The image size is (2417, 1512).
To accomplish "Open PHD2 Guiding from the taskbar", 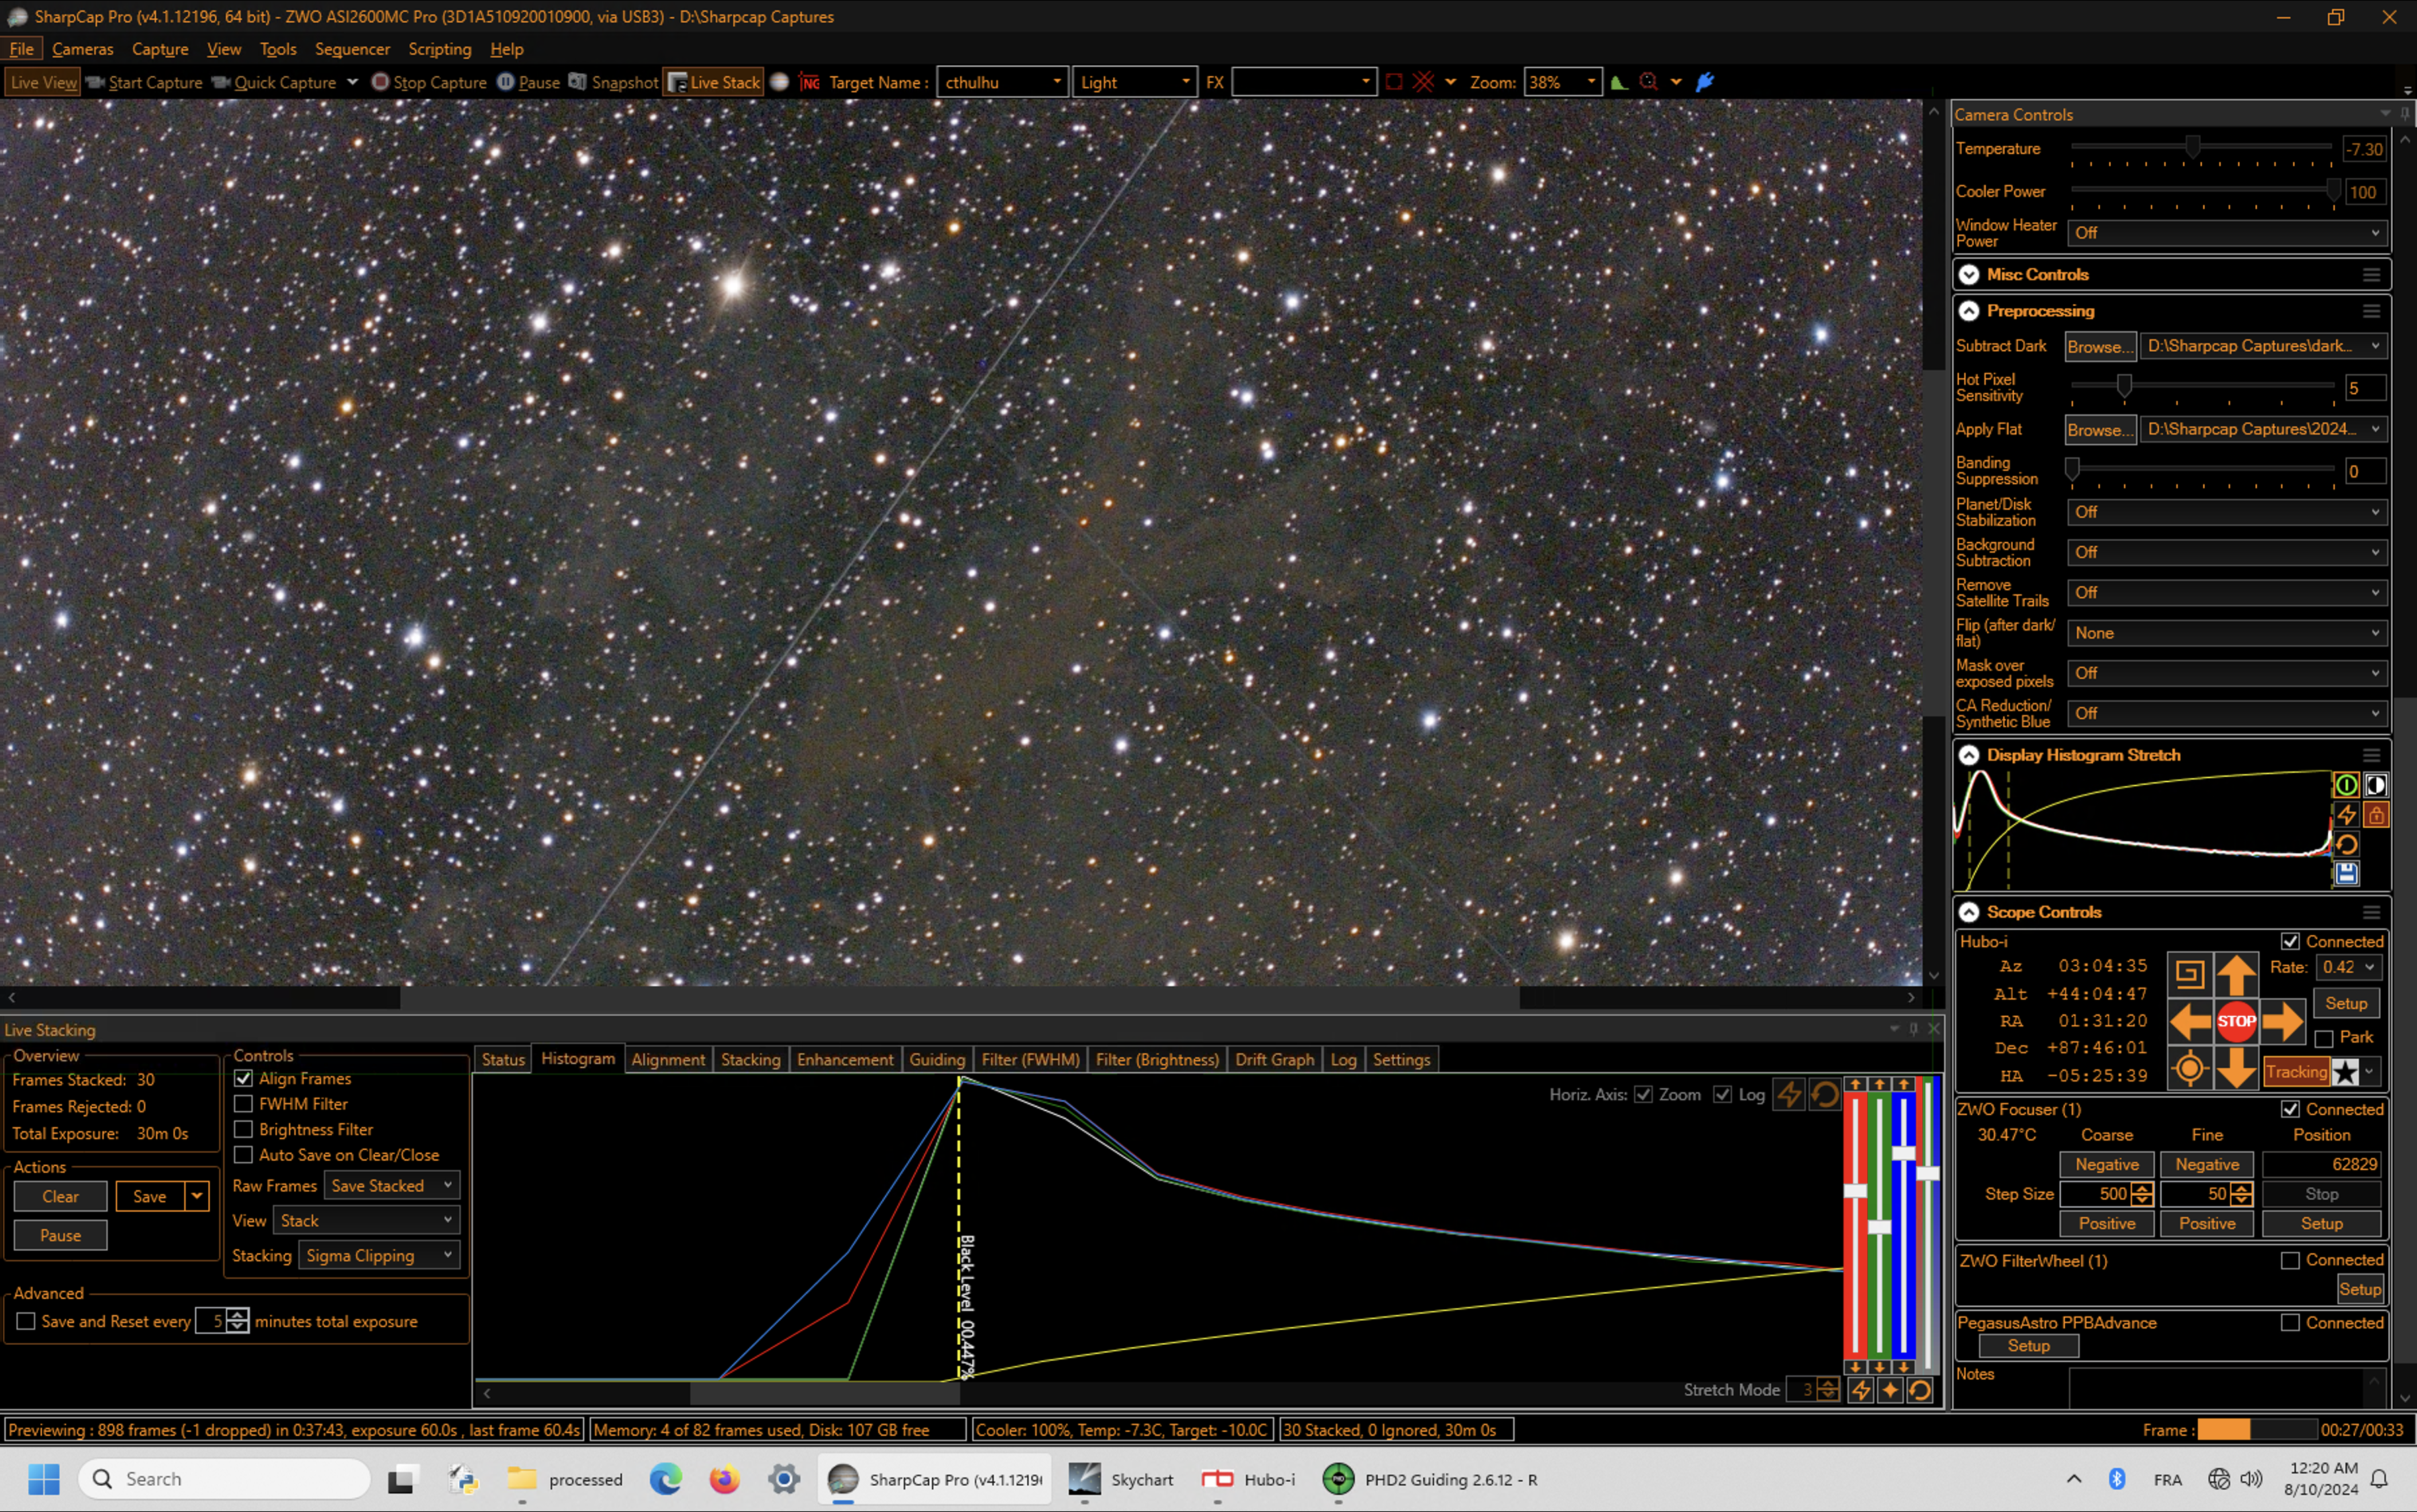I will 1429,1480.
